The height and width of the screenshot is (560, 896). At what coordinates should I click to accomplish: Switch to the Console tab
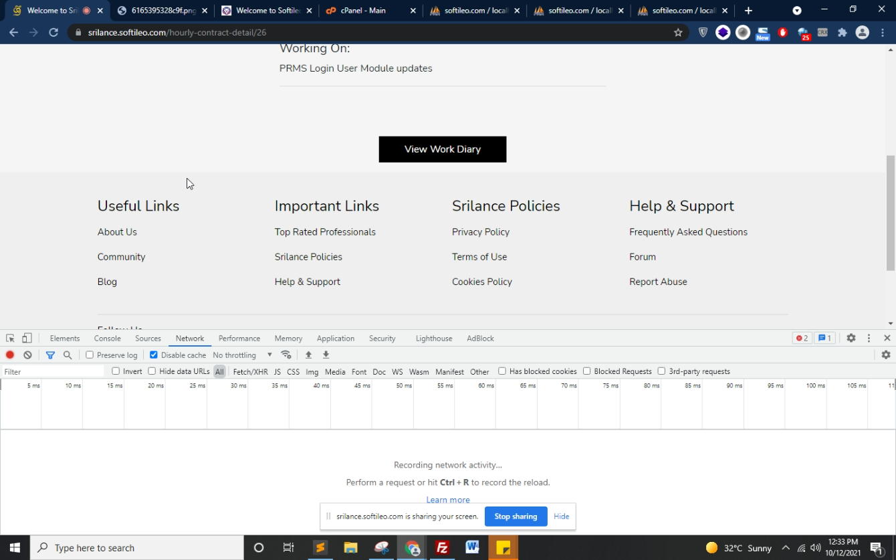(x=107, y=339)
